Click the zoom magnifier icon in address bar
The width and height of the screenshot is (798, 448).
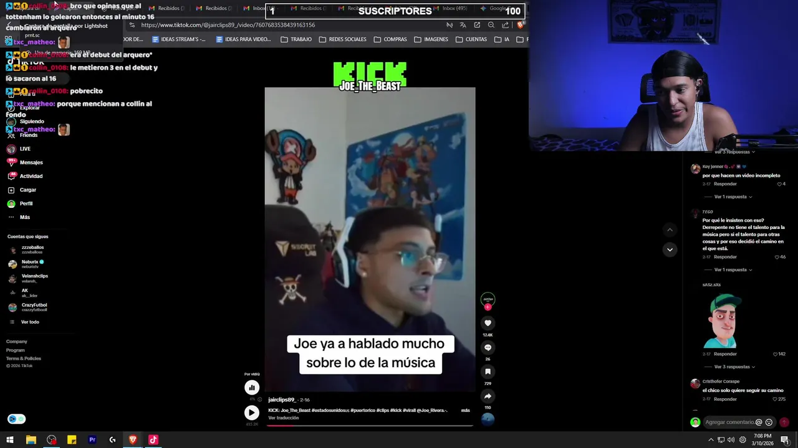click(x=491, y=25)
